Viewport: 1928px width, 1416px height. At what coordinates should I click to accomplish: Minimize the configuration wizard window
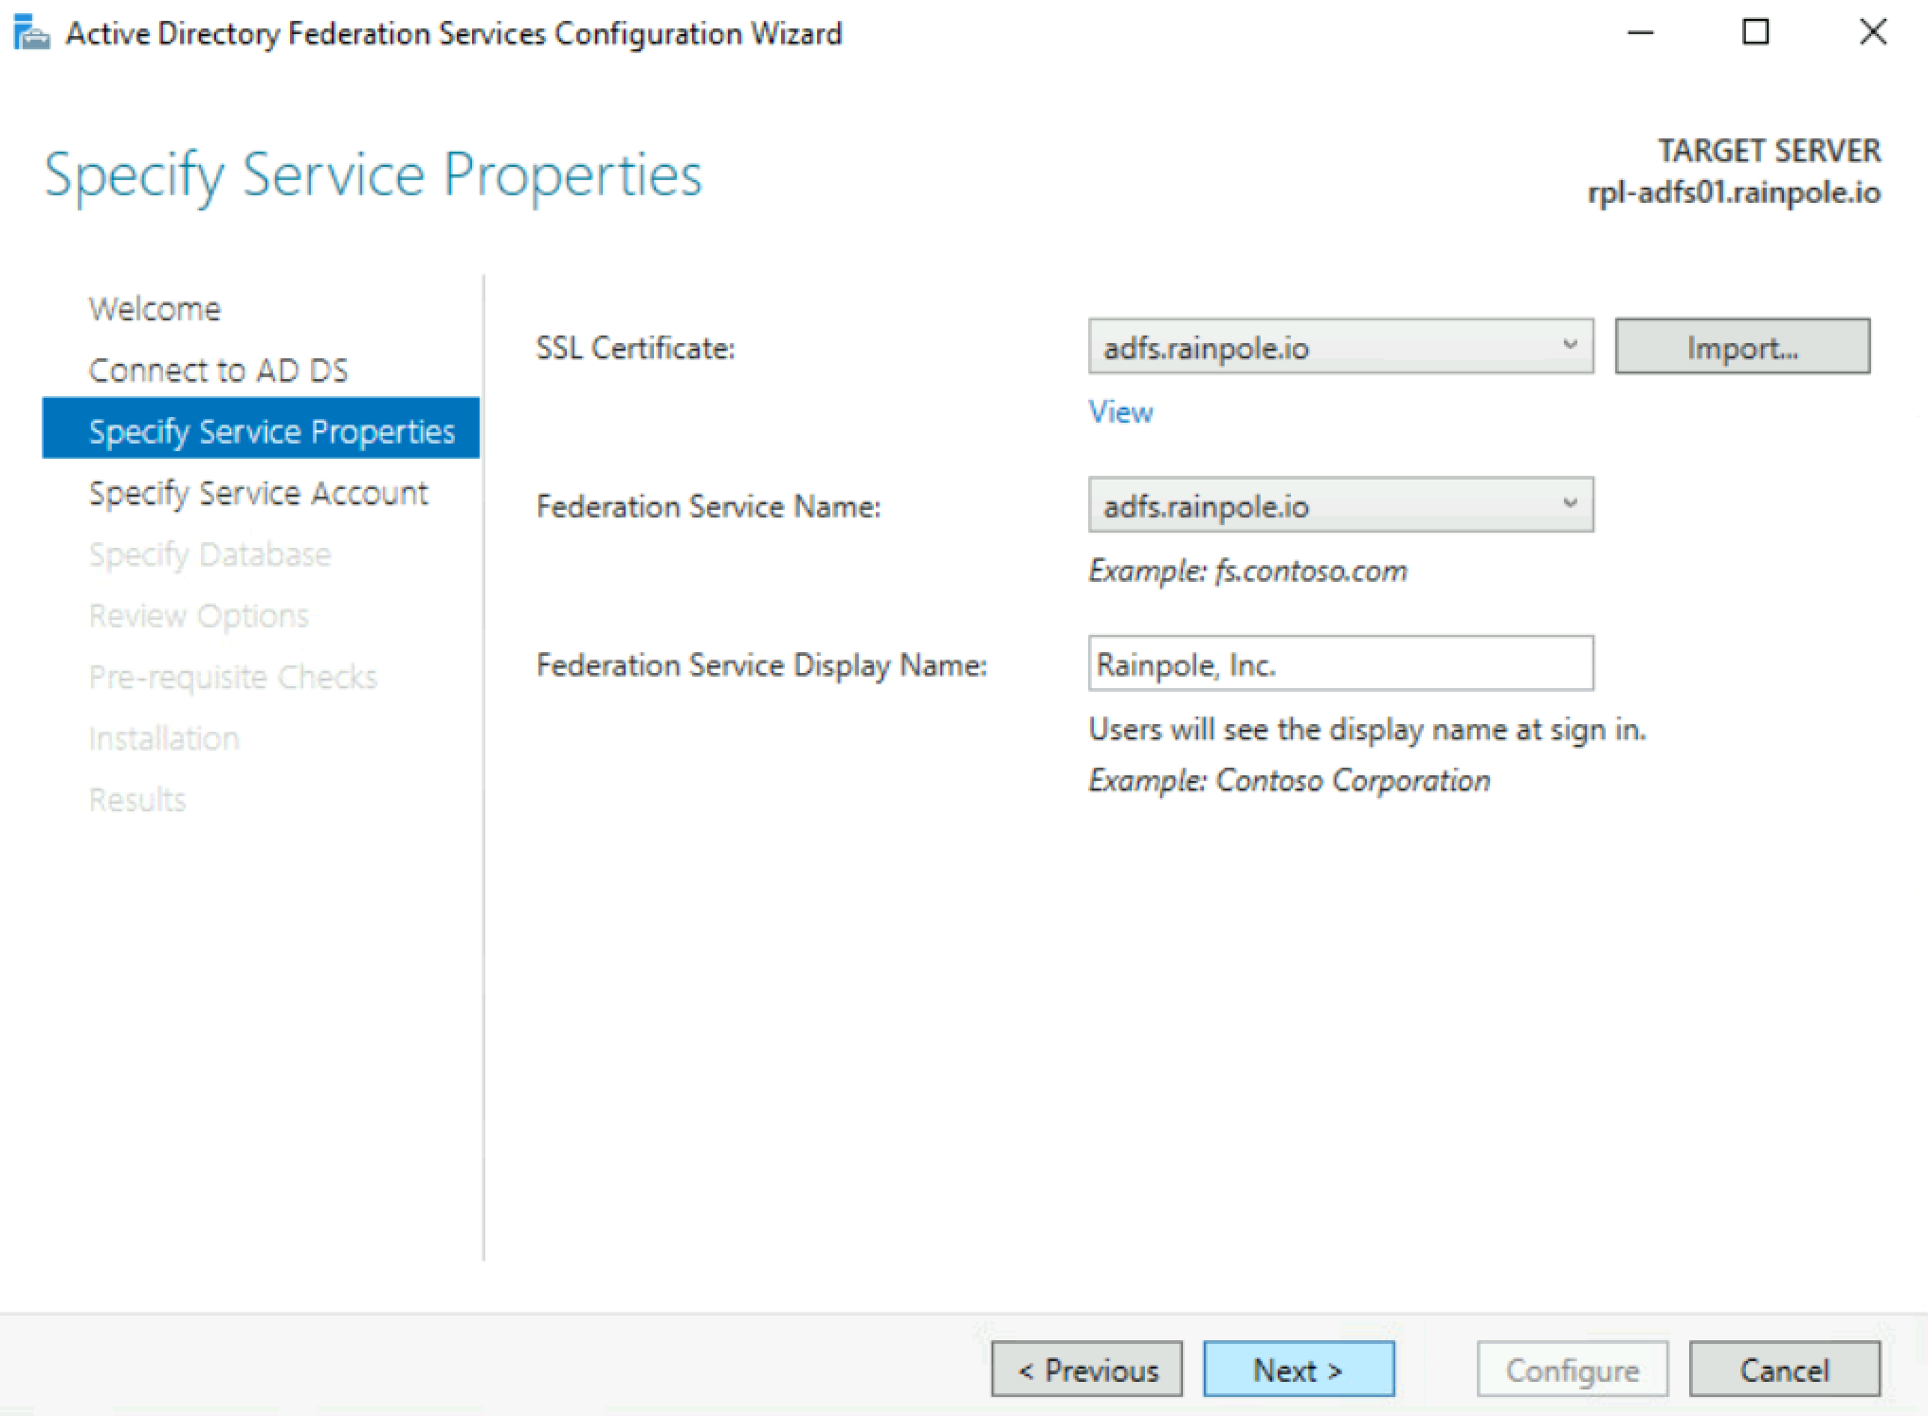1641,33
